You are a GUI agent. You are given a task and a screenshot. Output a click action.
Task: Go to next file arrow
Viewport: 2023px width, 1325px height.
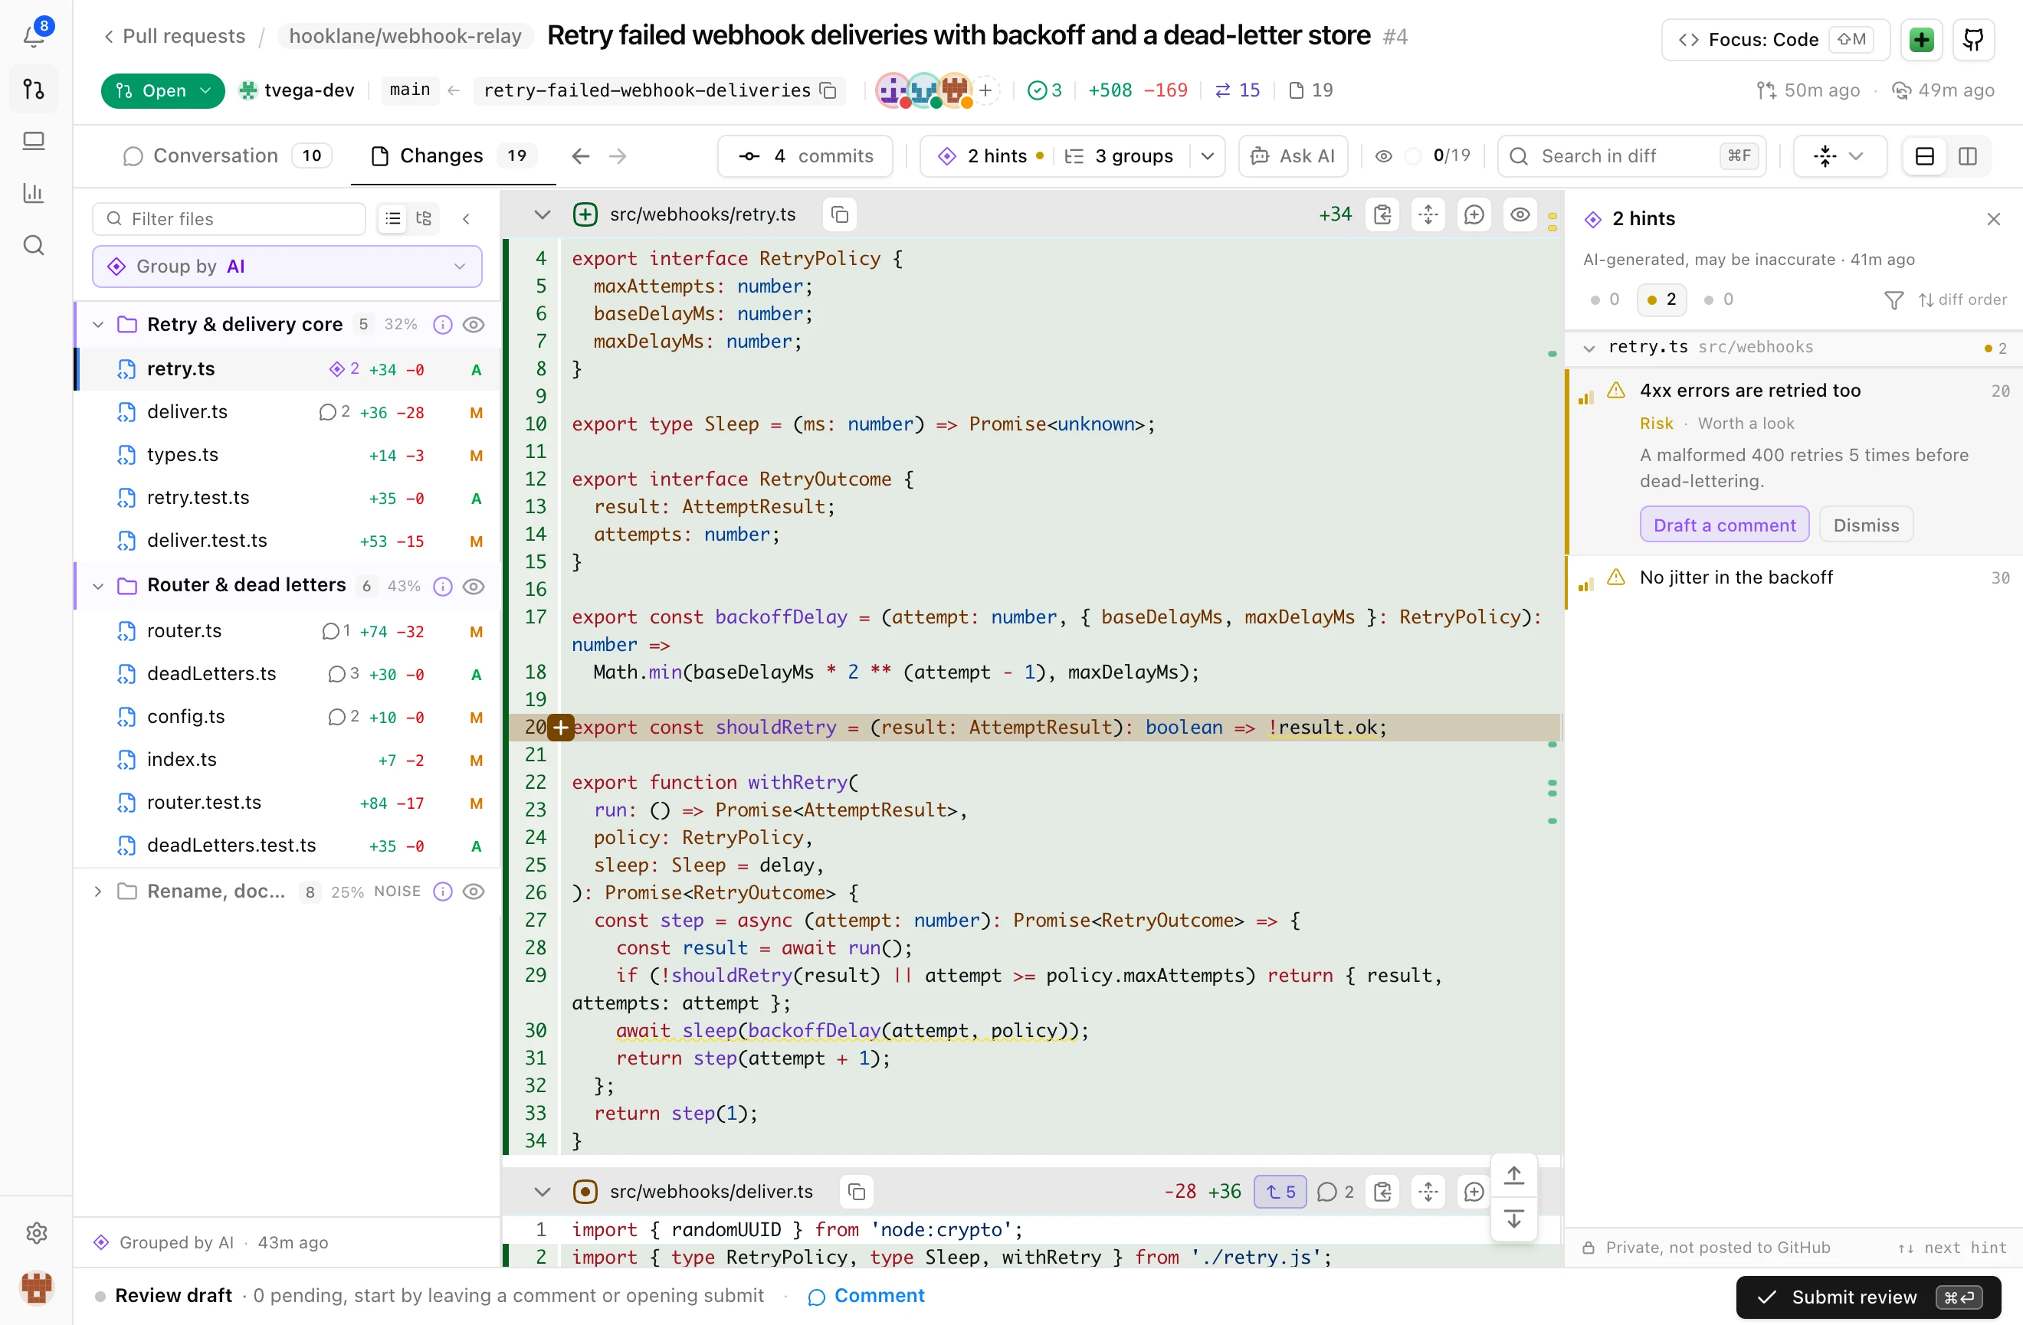(618, 156)
